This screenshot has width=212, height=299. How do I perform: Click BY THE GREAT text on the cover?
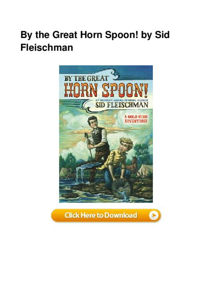pos(86,79)
